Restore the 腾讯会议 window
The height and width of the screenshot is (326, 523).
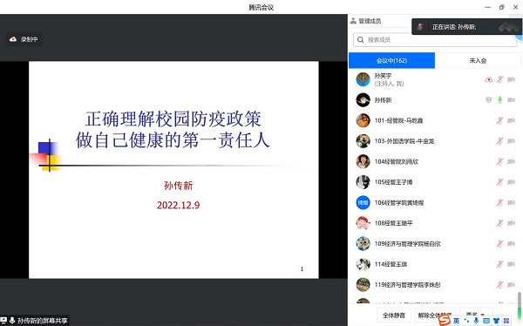(502, 7)
